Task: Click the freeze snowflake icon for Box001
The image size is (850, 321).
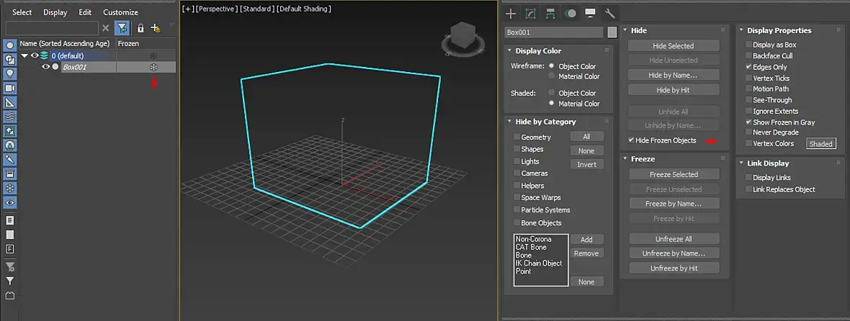Action: 154,67
